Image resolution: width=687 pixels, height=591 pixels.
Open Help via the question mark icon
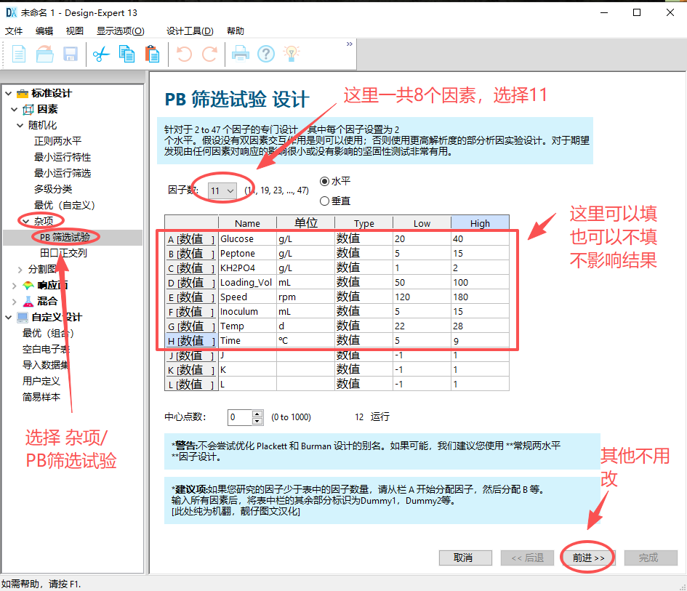[x=265, y=54]
